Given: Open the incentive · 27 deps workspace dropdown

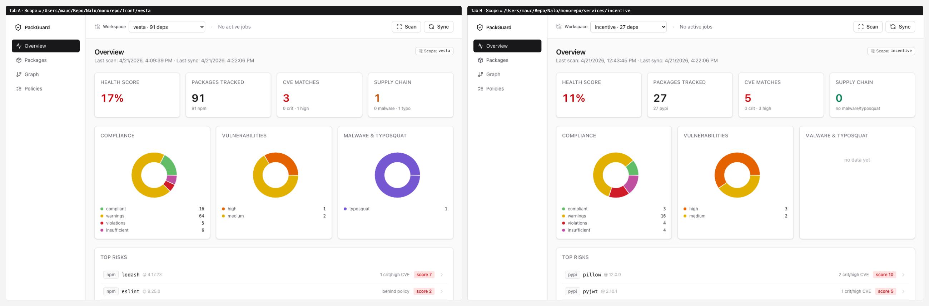Looking at the screenshot, I should (629, 27).
